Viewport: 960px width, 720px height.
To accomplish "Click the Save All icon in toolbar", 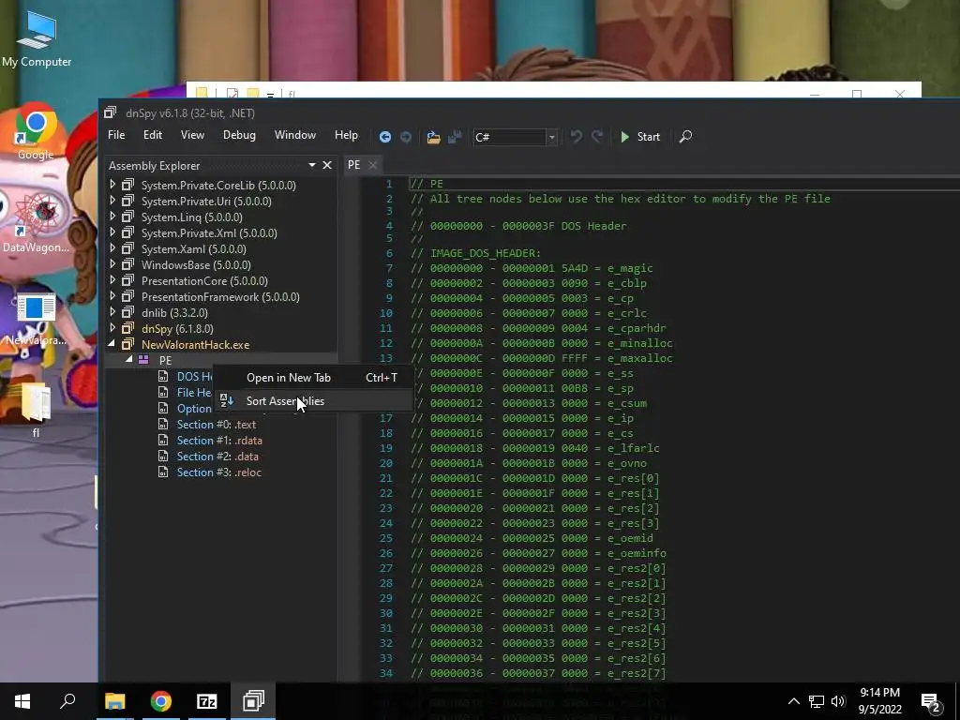I will tap(455, 137).
